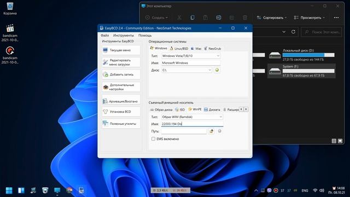Switch to the WinPE tab
The height and width of the screenshot is (197, 350).
click(195, 109)
